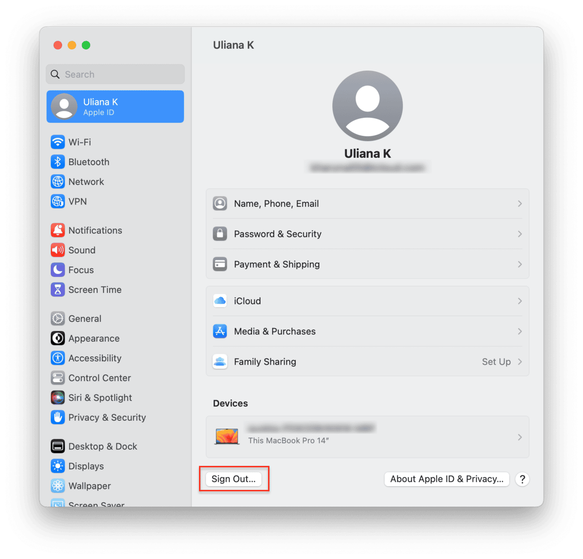The image size is (583, 559).
Task: Open Privacy & Security settings label
Action: [x=107, y=417]
